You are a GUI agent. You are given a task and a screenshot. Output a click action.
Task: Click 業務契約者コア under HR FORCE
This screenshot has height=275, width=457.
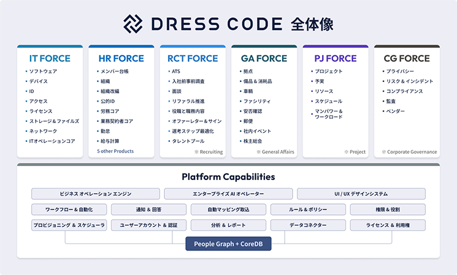tap(117, 121)
